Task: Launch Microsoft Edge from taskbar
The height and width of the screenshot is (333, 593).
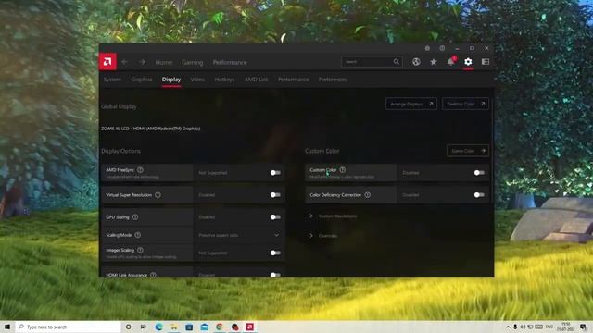Action: click(x=158, y=327)
